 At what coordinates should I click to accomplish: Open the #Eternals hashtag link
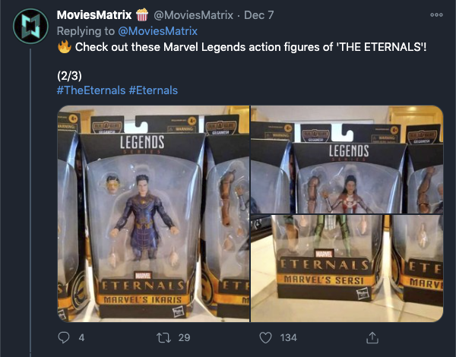click(154, 90)
